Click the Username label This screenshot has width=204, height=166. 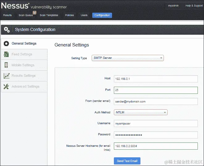click(x=104, y=123)
